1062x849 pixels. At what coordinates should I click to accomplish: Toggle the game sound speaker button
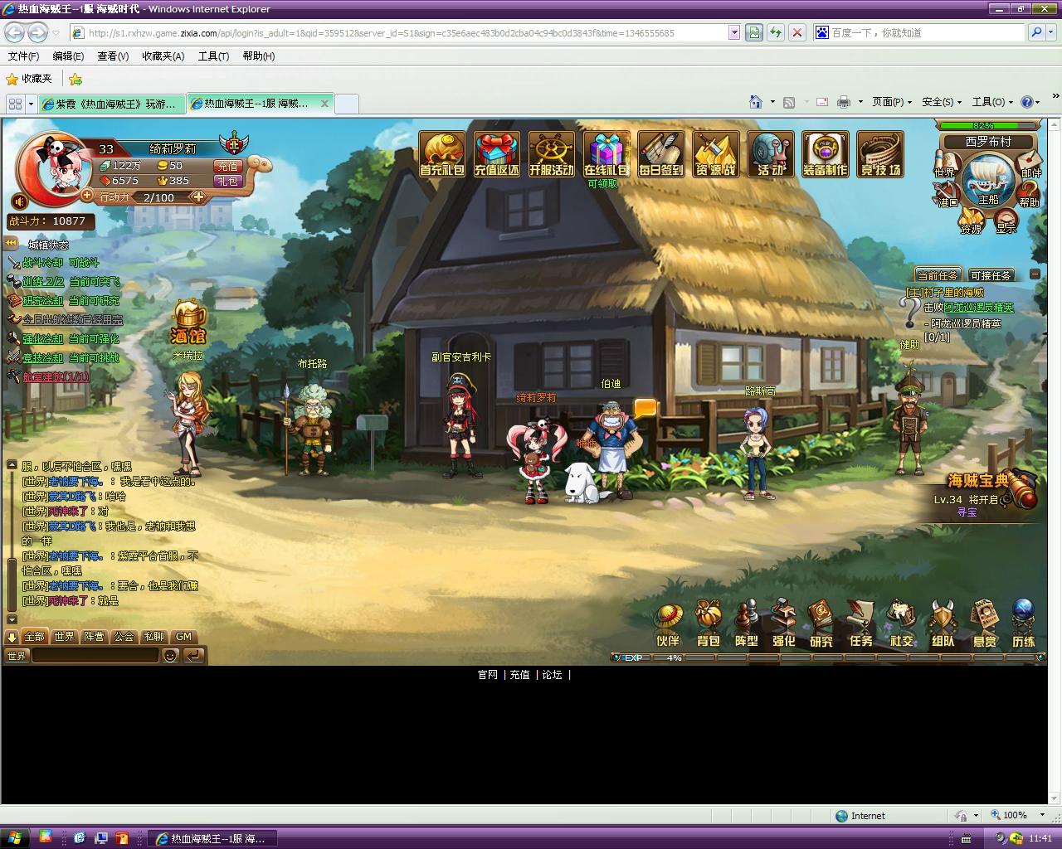[20, 201]
